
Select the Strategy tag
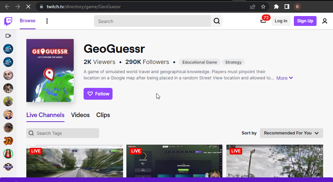pos(233,62)
